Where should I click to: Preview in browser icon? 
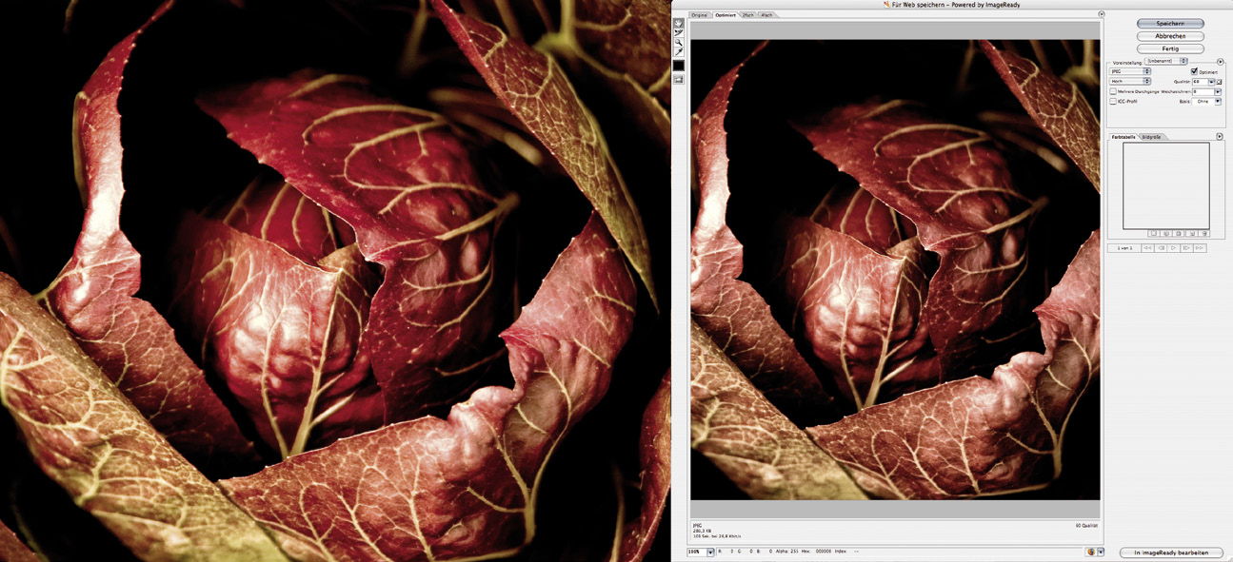tap(1090, 552)
